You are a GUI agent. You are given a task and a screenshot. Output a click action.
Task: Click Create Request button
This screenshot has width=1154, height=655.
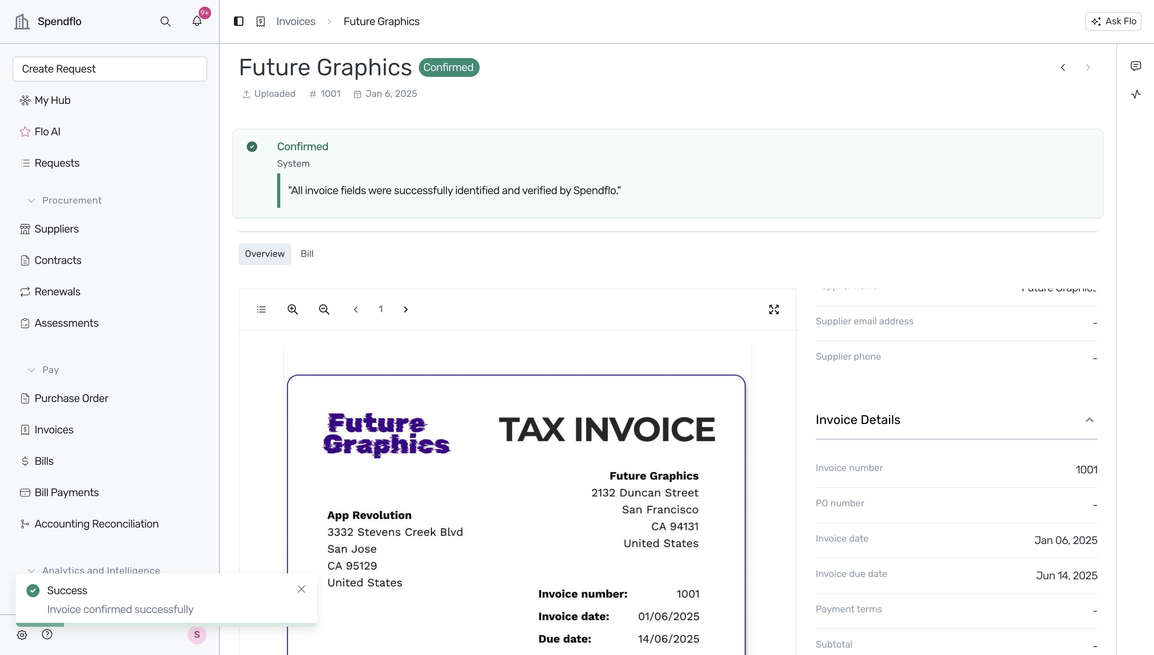point(110,69)
